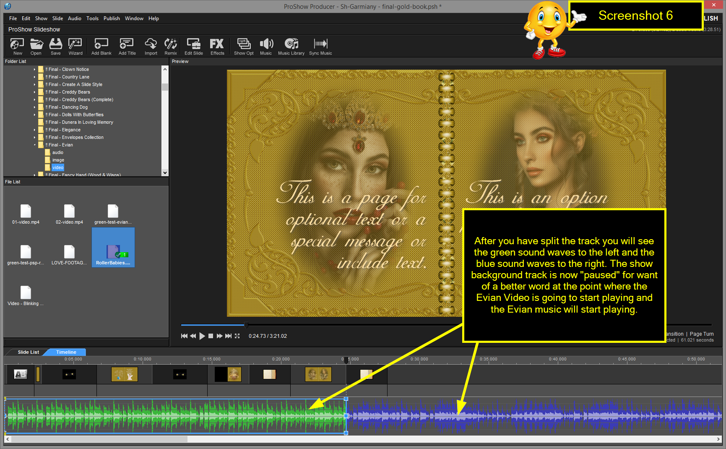Open the Show menu
Viewport: 726px width, 449px height.
[x=41, y=18]
